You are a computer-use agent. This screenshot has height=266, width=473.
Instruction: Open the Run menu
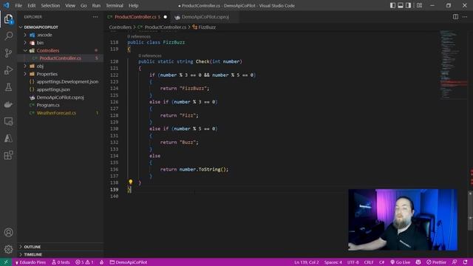click(x=96, y=5)
